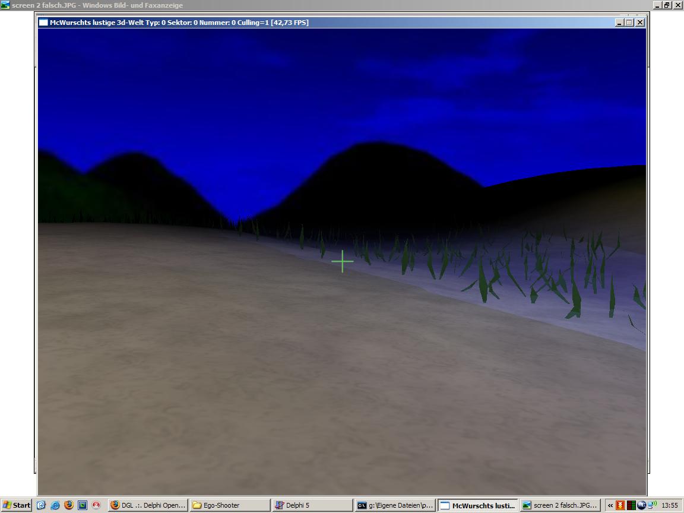Image resolution: width=684 pixels, height=513 pixels.
Task: Click the first Quick Launch icon
Action: click(41, 505)
